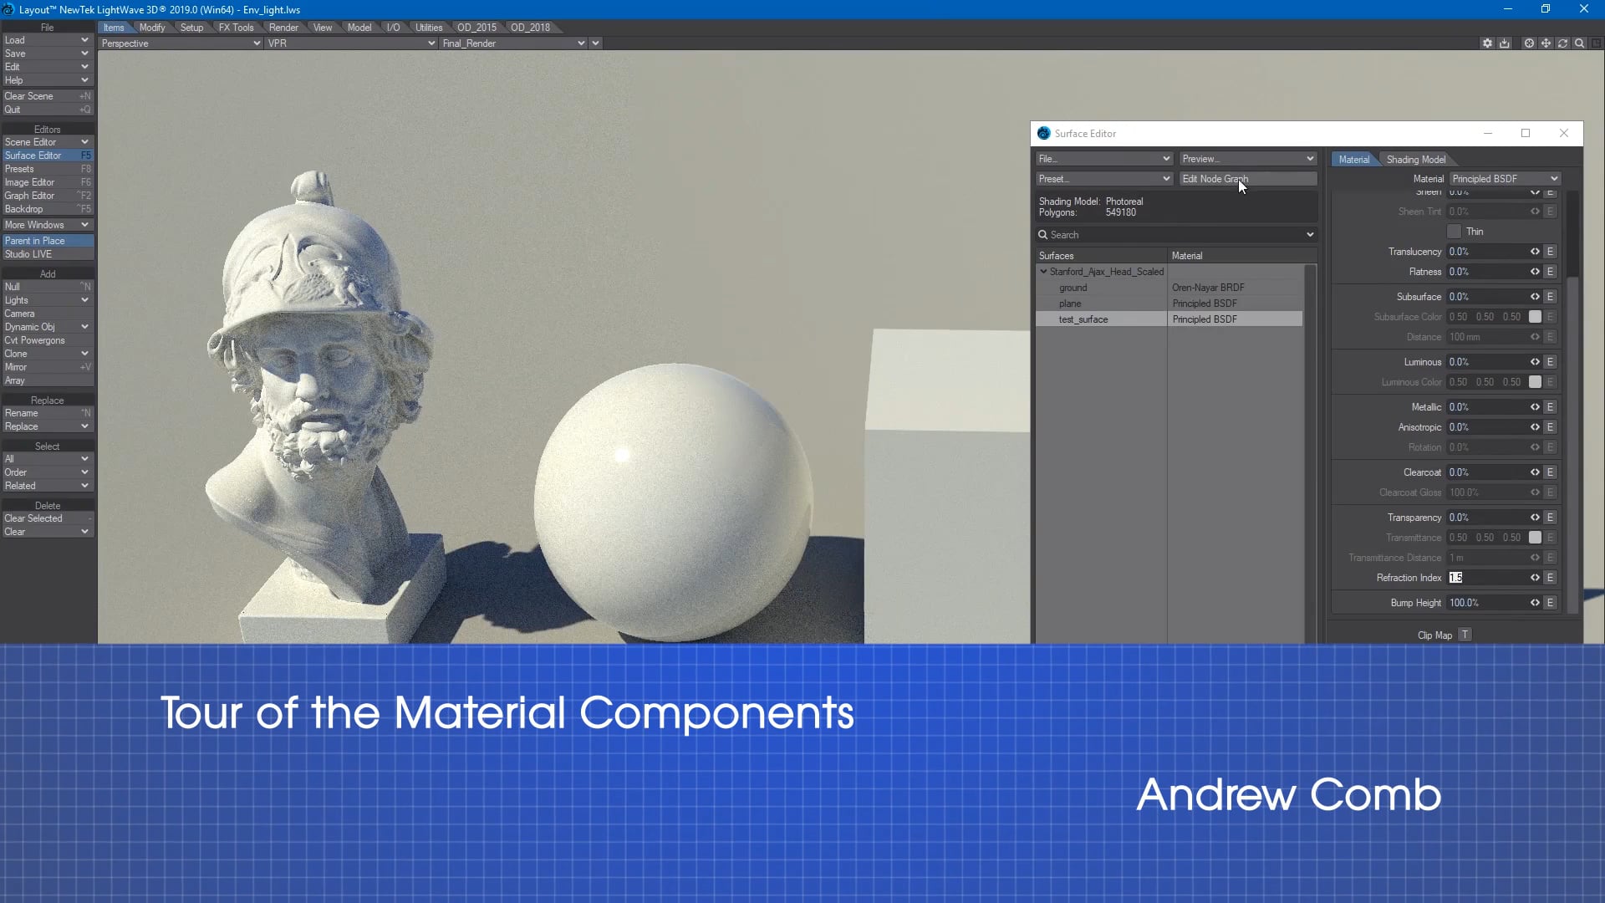
Task: Click the Clearcoat value arrows spinner
Action: pos(1535,472)
